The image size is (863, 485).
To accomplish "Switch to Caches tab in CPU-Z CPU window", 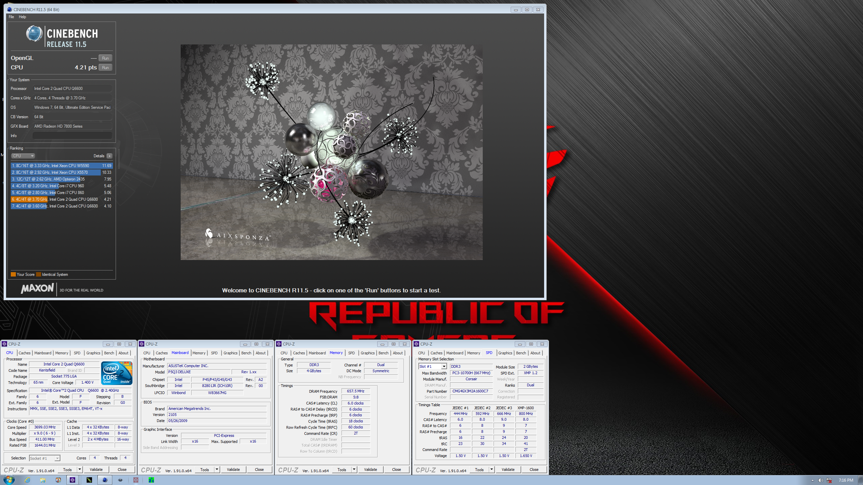I will 25,353.
